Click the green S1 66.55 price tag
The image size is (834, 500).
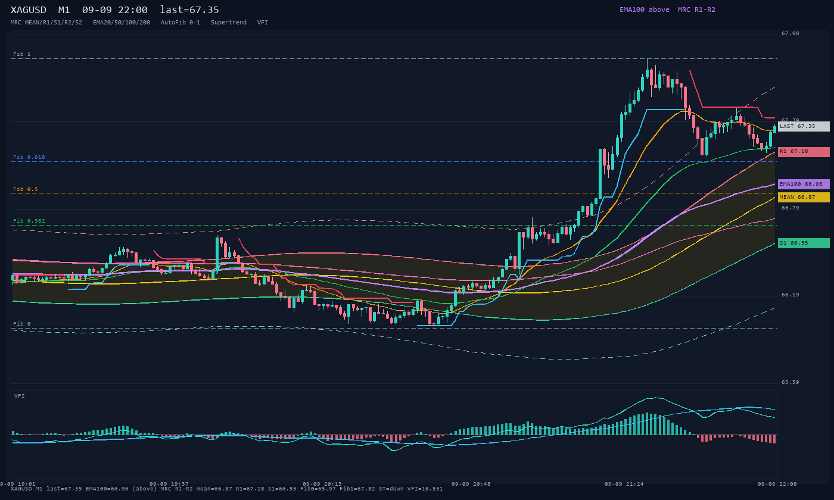point(804,243)
